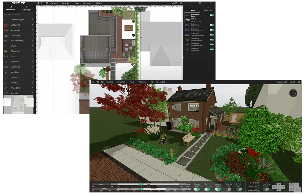Screen dimensions: 305x194
Task: Toggle the Opslagkast (haard) layer switch
Action: (211, 35)
